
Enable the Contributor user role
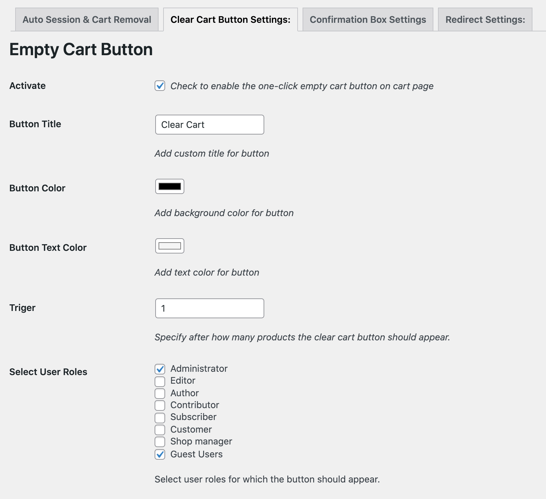pos(160,405)
